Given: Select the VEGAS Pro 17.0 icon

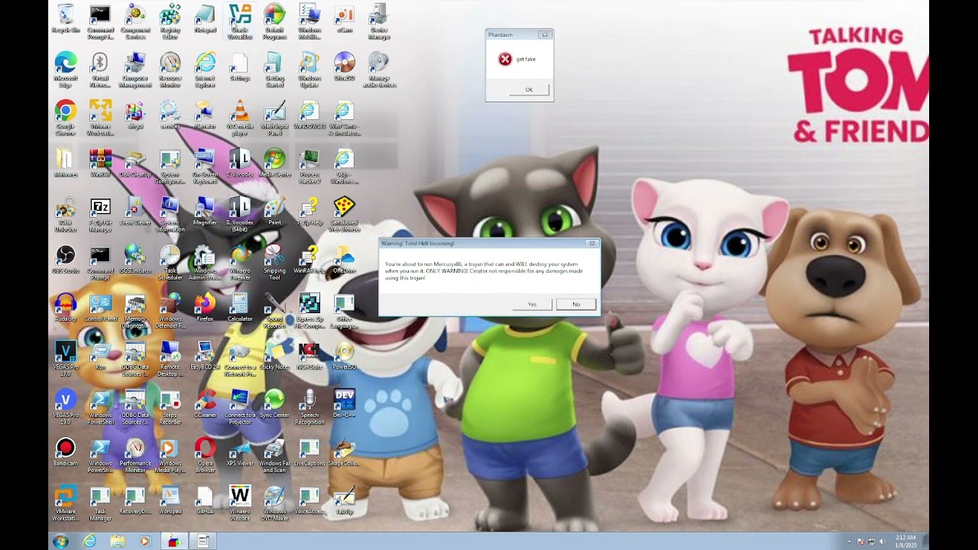Looking at the screenshot, I should (x=66, y=359).
